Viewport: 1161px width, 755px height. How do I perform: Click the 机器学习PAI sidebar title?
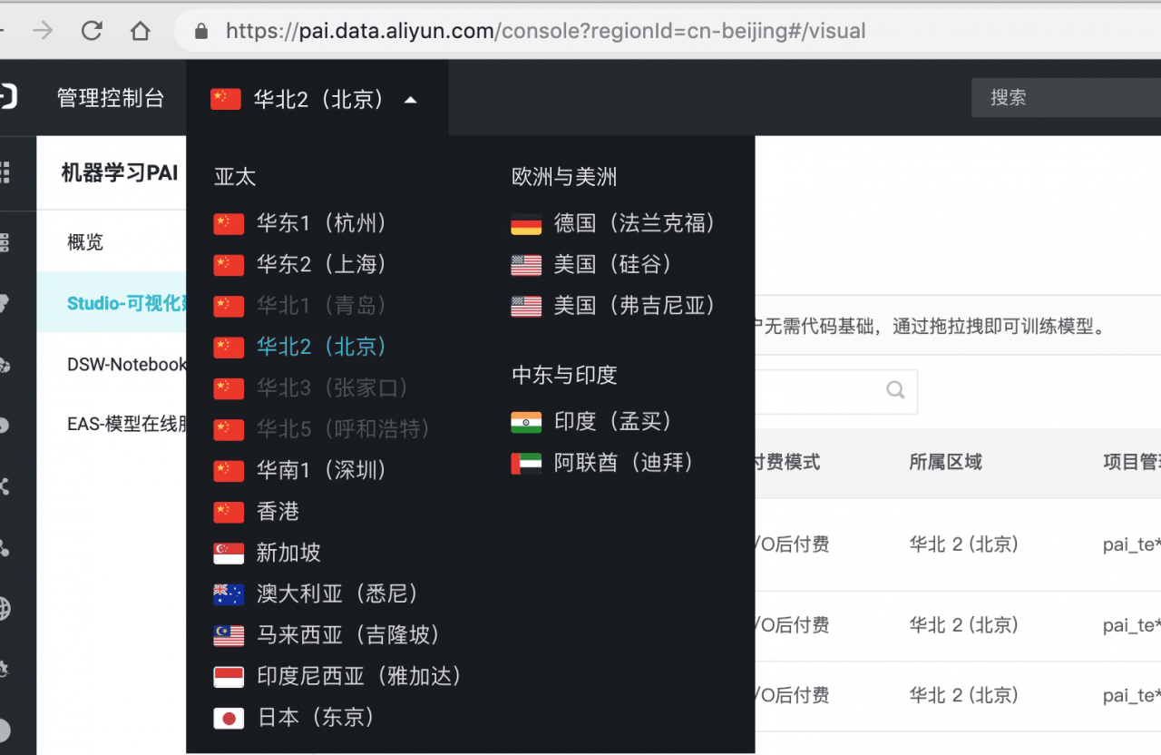pos(120,172)
